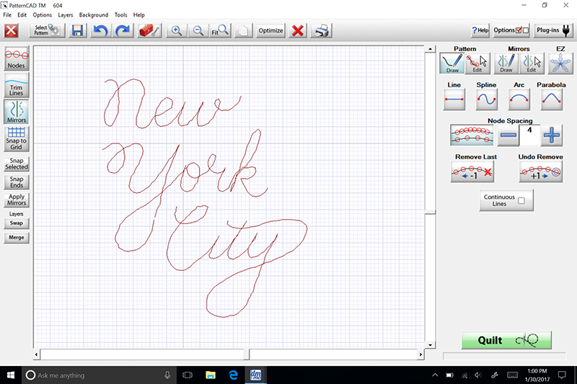577x384 pixels.
Task: Click the Node Spacing value field
Action: (x=529, y=134)
